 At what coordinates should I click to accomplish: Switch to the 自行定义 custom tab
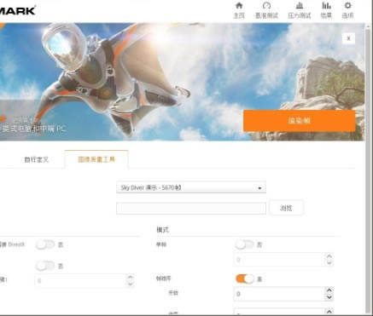37,159
